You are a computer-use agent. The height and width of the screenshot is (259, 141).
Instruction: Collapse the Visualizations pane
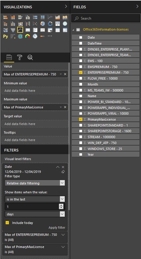click(66, 7)
